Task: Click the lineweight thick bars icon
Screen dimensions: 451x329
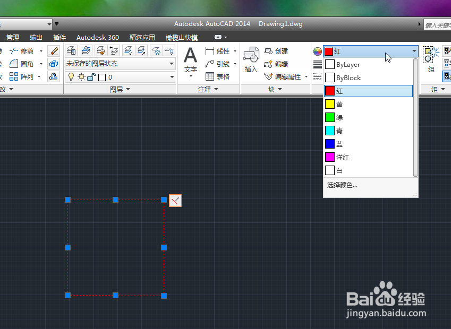Action: coord(318,64)
